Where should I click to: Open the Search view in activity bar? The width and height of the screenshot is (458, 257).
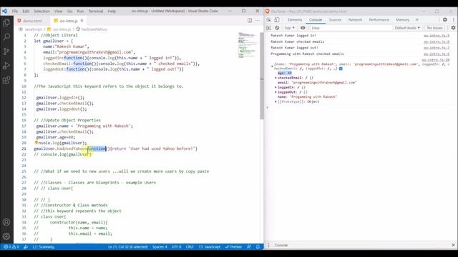point(6,36)
